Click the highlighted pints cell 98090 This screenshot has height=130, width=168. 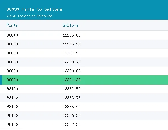[x=12, y=80]
